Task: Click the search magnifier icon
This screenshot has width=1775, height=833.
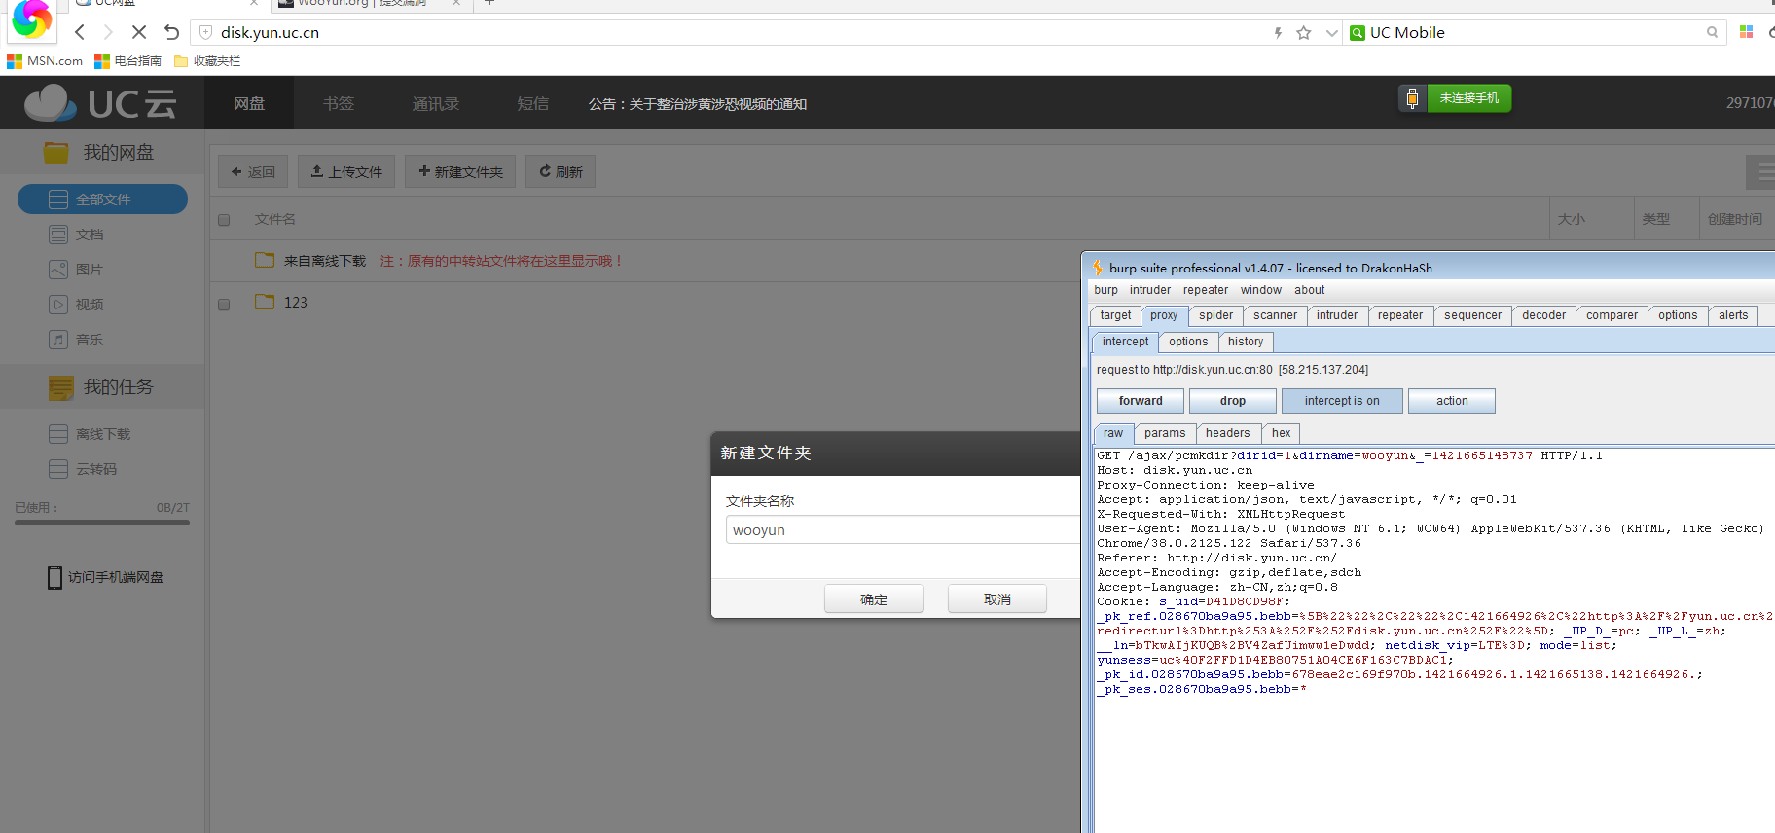Action: 1712,32
